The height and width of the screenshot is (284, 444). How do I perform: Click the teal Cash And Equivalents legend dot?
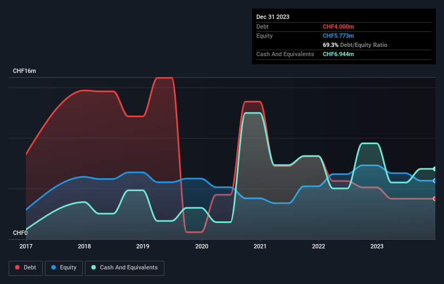coord(94,267)
